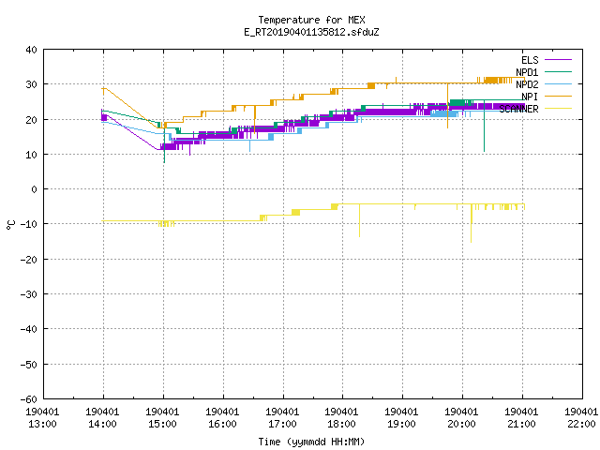600x450 pixels.
Task: Click the x-axis tick label 190401 16:00
Action: click(x=222, y=417)
